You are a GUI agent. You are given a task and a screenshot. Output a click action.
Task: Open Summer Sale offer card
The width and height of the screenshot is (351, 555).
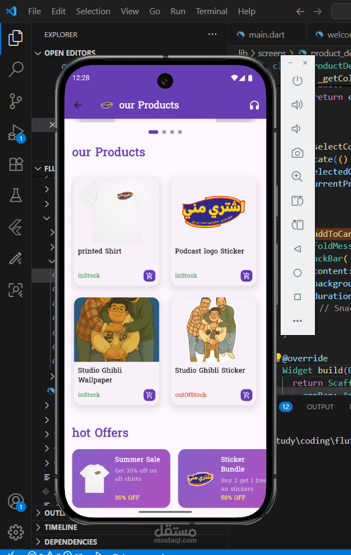[x=121, y=479]
